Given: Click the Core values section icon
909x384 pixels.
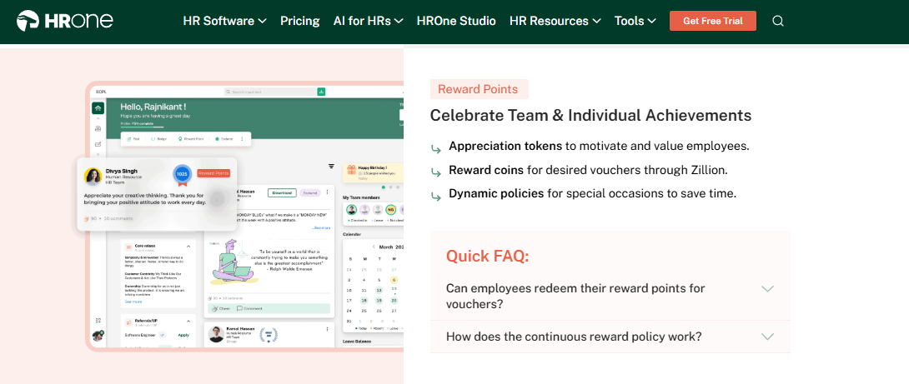Looking at the screenshot, I should (128, 247).
